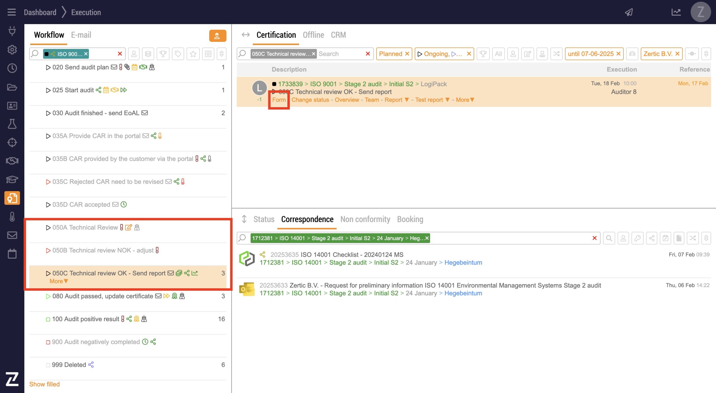Image resolution: width=716 pixels, height=393 pixels.
Task: Click the trophy filter icon in Workflow
Action: pos(163,54)
